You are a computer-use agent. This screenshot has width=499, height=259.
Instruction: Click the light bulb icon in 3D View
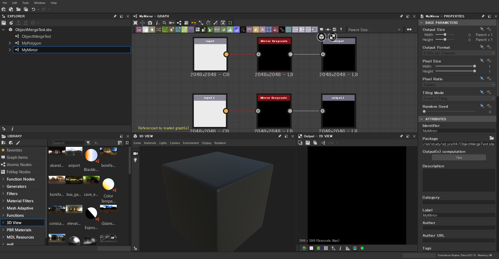point(135,160)
